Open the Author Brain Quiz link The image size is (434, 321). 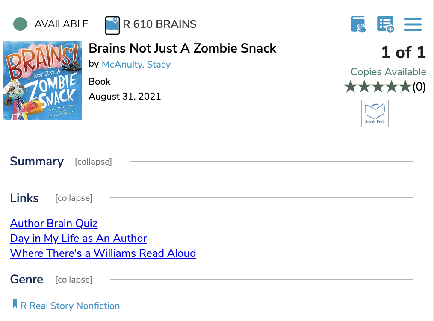pos(54,224)
